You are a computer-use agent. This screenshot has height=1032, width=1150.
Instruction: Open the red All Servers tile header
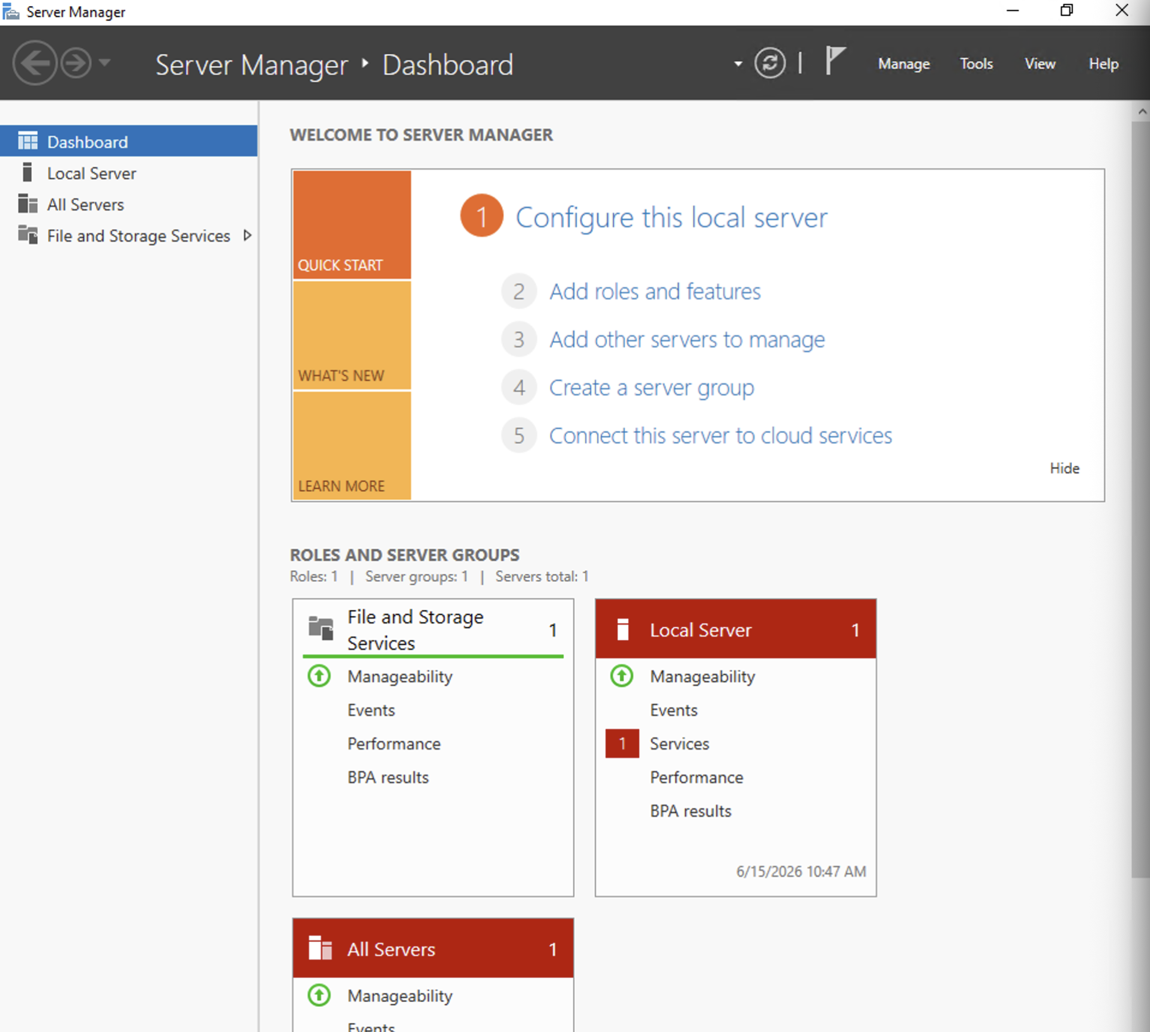(433, 948)
